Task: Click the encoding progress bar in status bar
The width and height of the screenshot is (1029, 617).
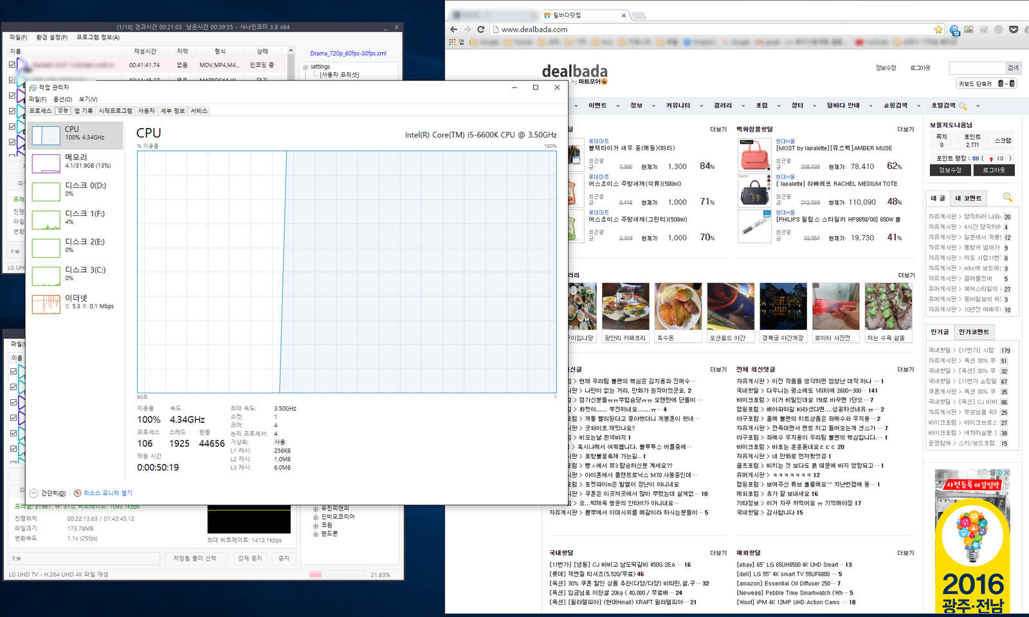Action: (x=334, y=575)
